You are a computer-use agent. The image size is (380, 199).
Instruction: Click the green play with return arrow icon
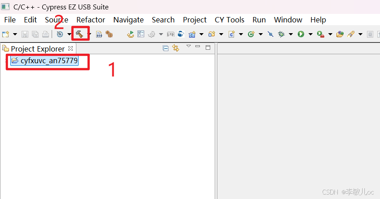[x=130, y=35]
